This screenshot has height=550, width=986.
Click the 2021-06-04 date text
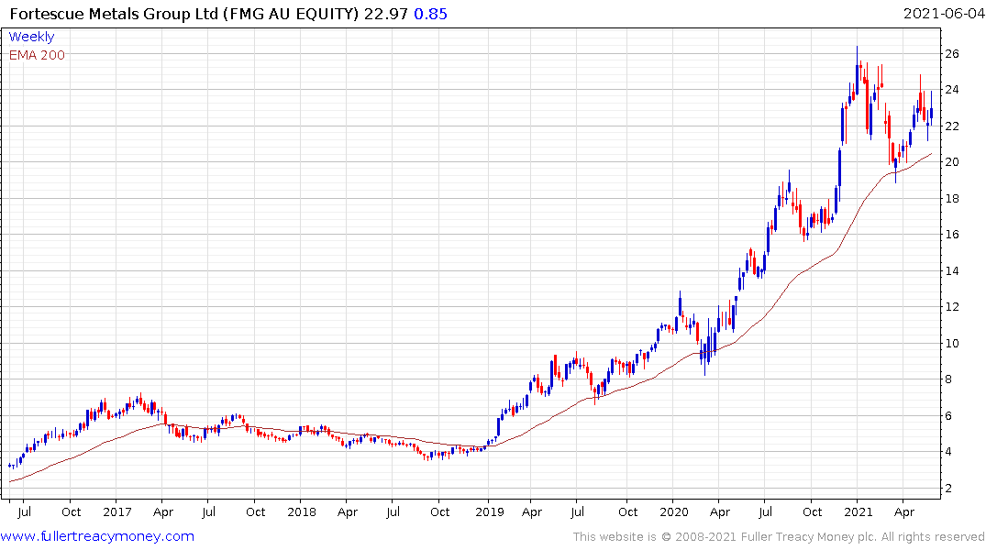pos(944,13)
